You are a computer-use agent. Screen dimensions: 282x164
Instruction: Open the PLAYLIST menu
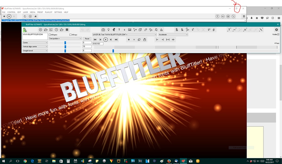coord(49,12)
